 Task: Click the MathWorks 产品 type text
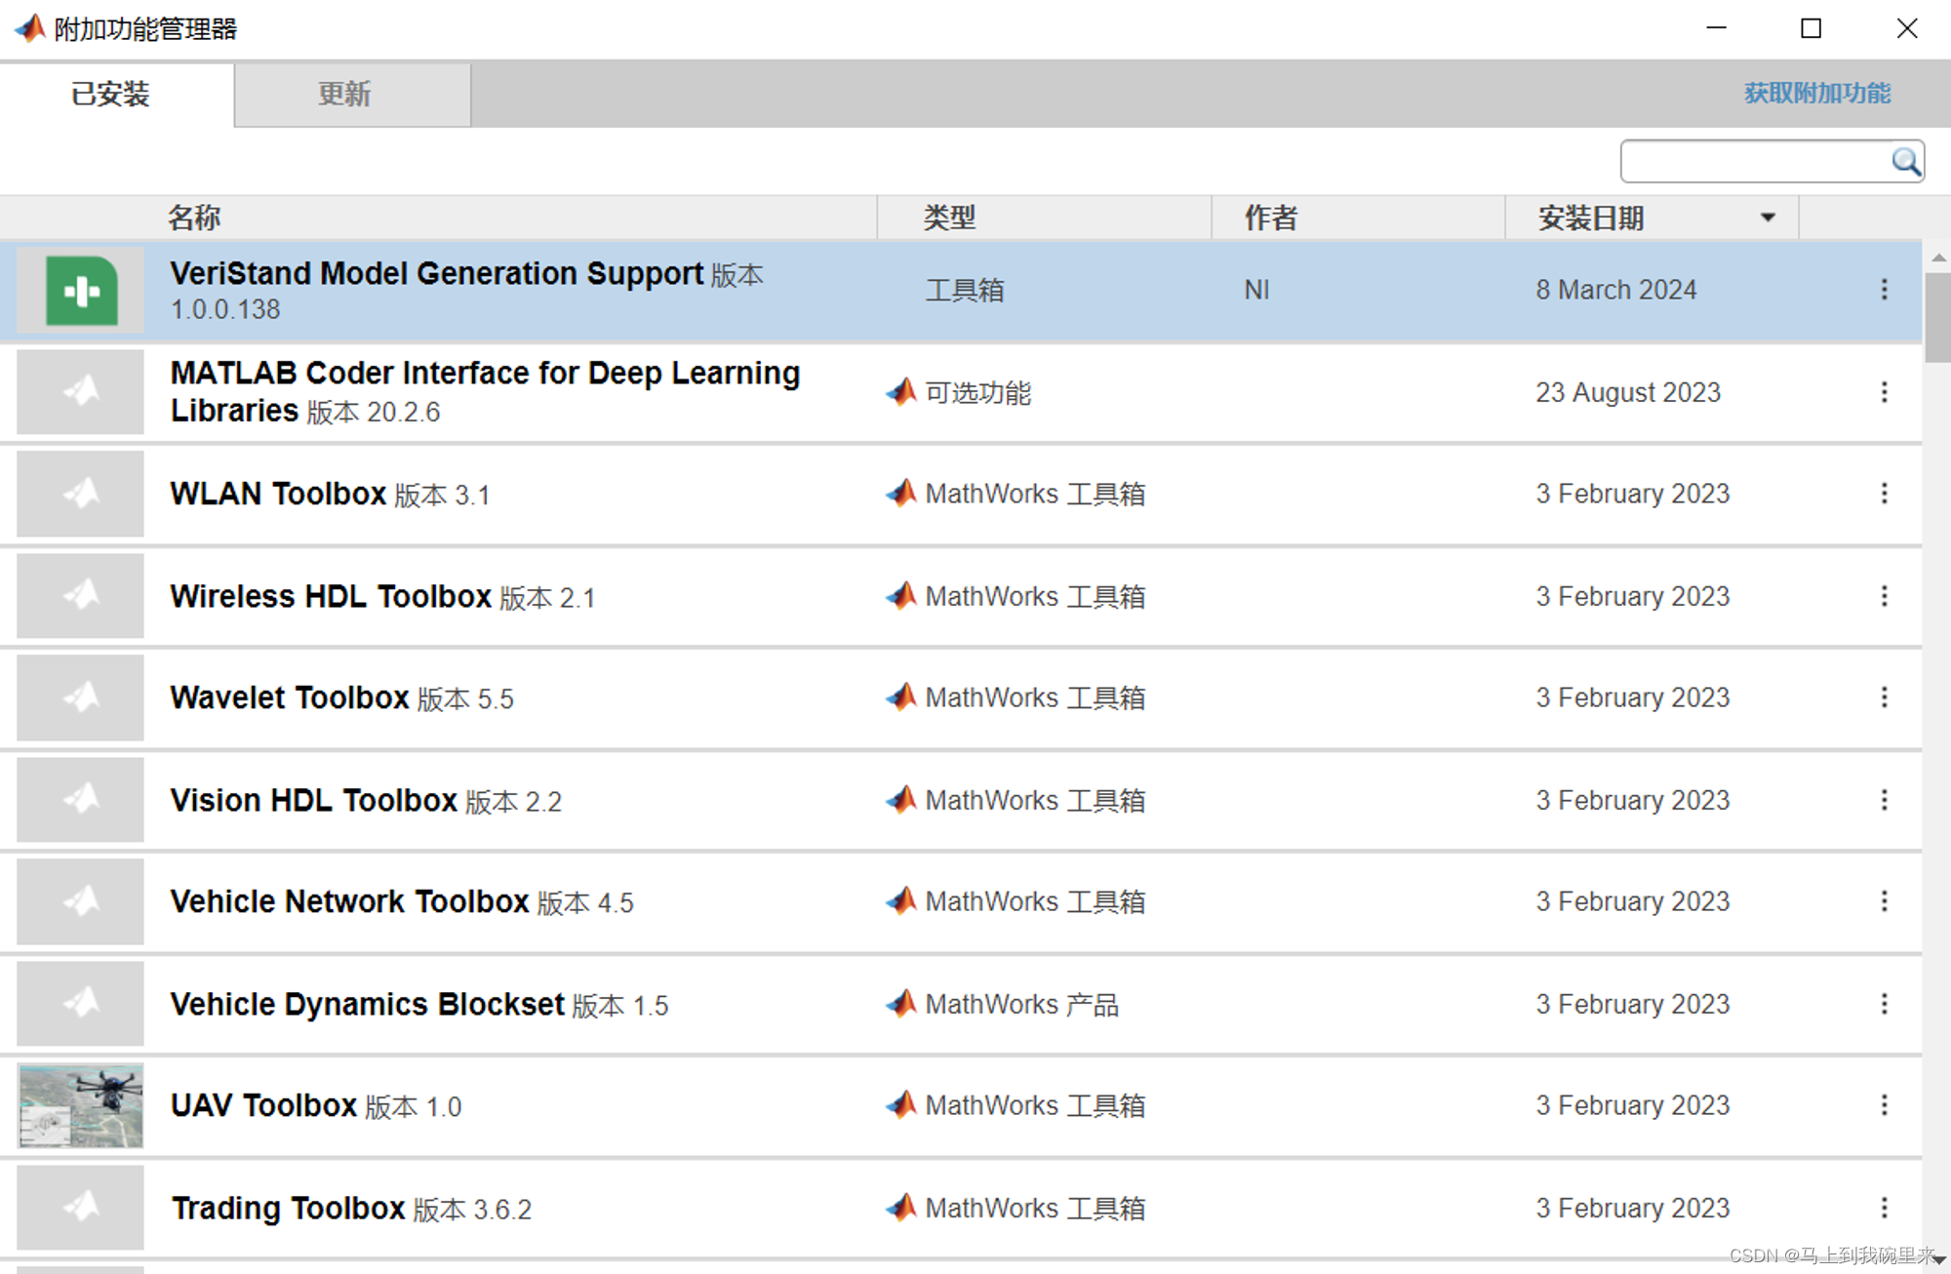pos(1021,1004)
